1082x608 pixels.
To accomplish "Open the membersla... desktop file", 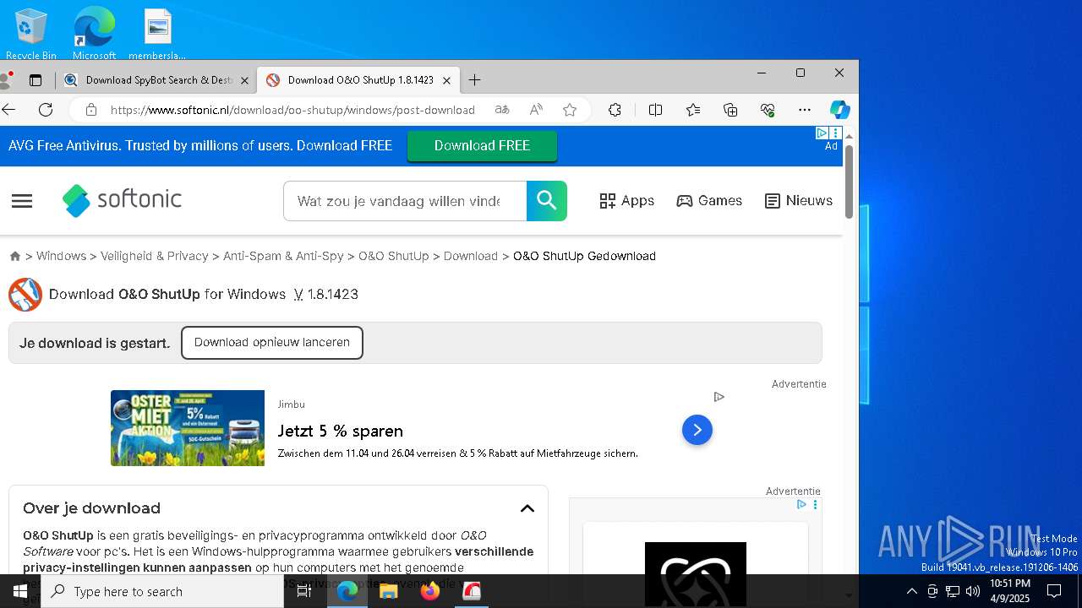I will (x=157, y=34).
